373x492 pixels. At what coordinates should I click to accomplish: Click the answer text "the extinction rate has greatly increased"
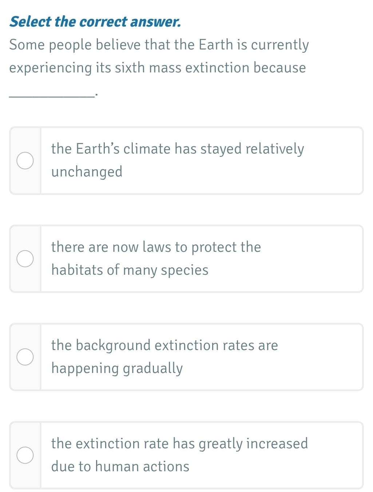coord(179,444)
